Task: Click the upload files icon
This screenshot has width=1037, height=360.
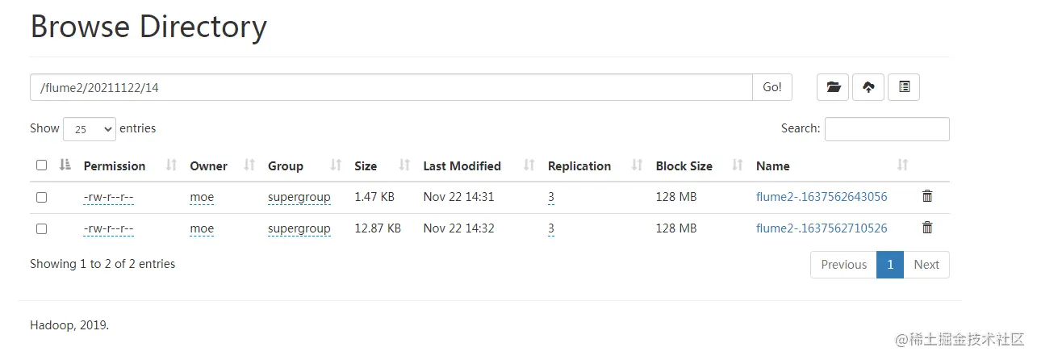Action: [868, 87]
